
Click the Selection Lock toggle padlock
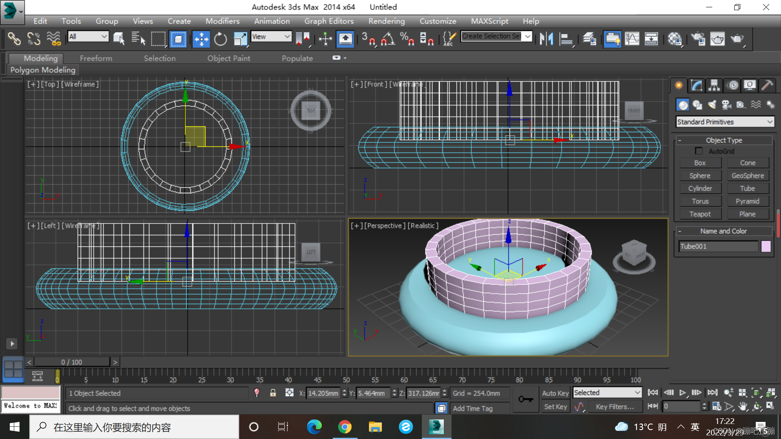(x=273, y=393)
